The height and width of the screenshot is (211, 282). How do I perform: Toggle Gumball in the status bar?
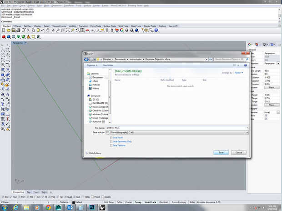163,202
